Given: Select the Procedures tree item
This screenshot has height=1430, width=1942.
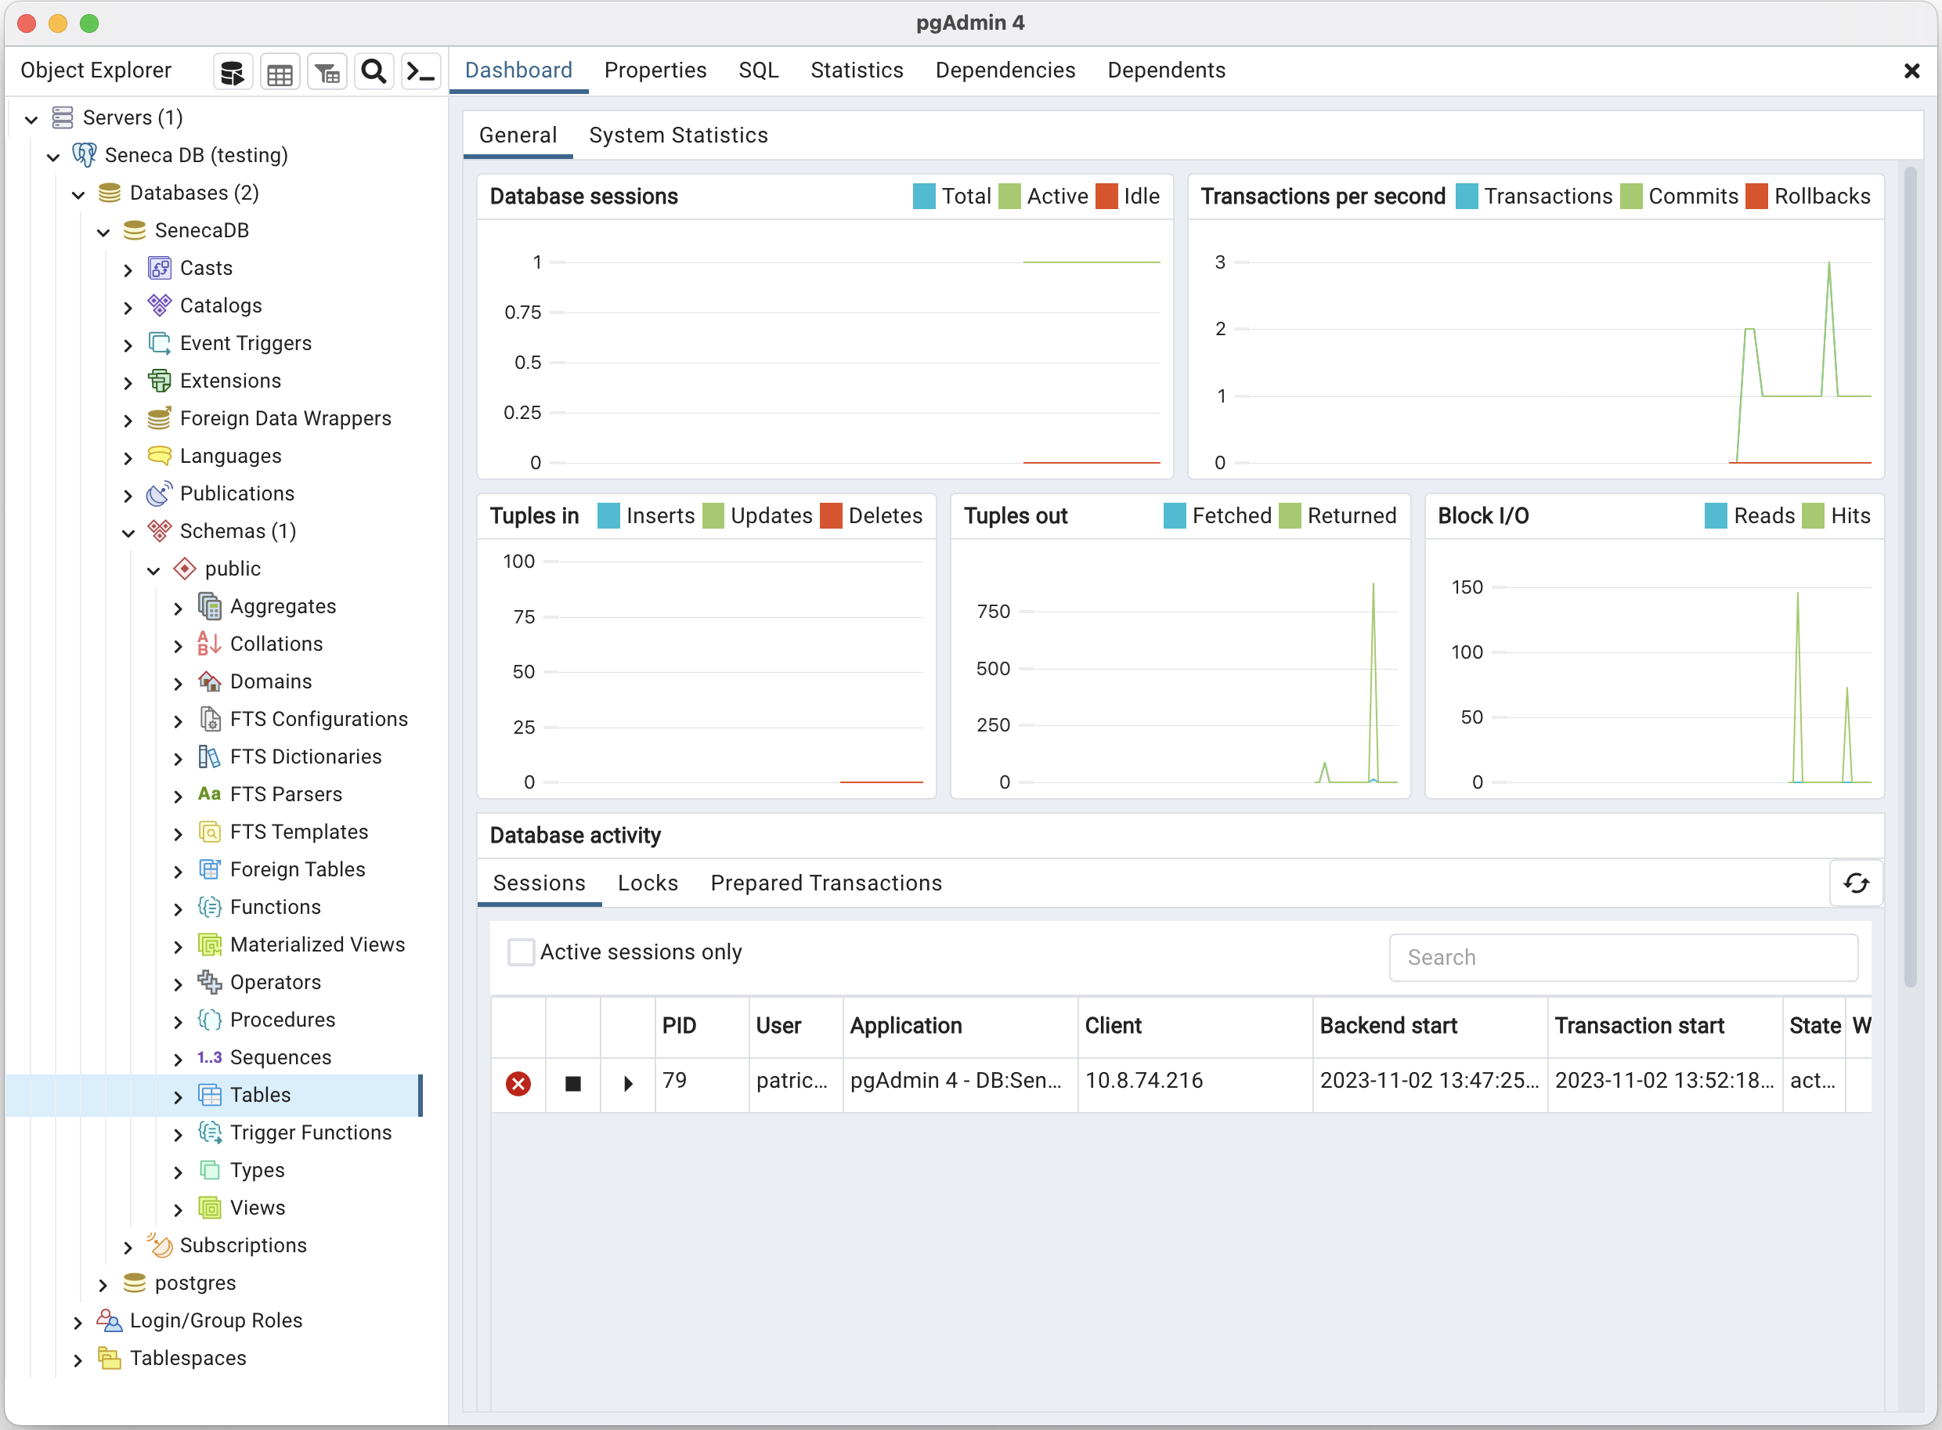Looking at the screenshot, I should [282, 1020].
